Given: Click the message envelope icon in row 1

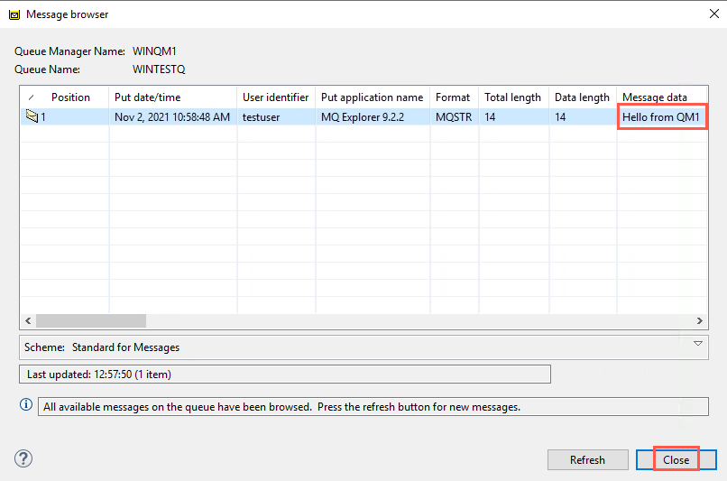Looking at the screenshot, I should (x=32, y=116).
